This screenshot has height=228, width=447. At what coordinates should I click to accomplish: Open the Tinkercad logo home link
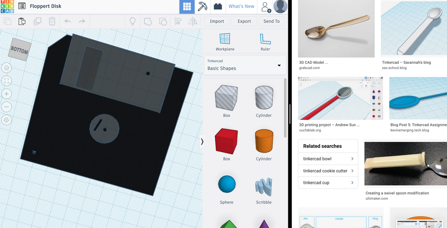coord(7,6)
